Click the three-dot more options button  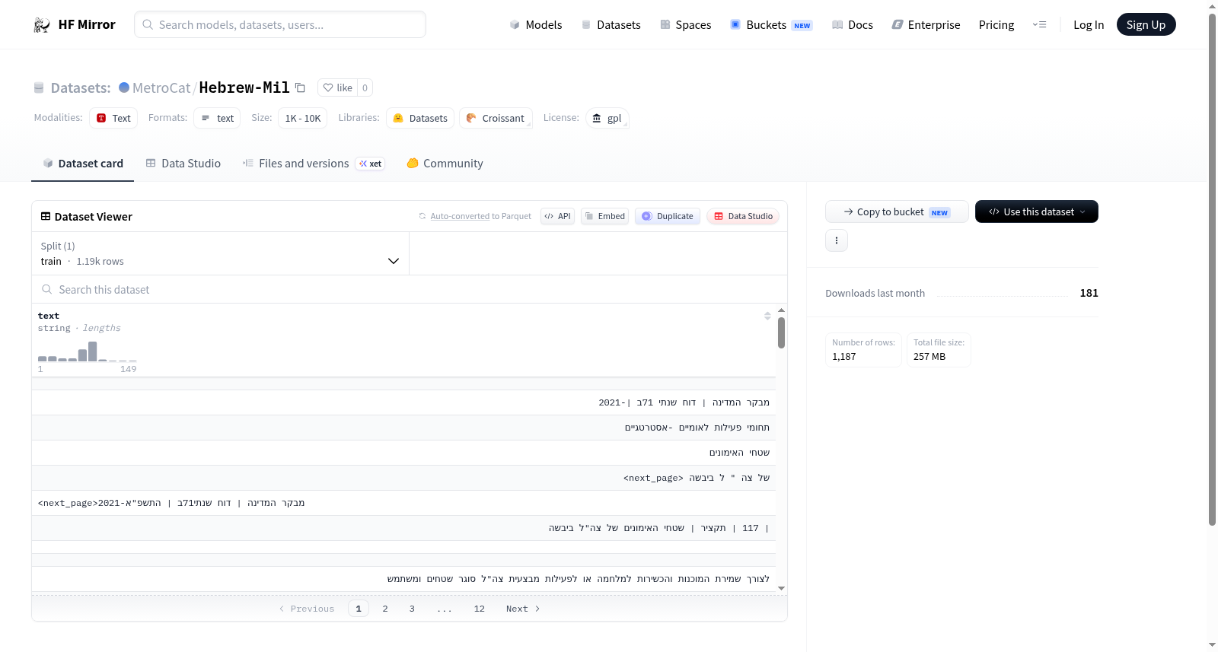coord(837,240)
